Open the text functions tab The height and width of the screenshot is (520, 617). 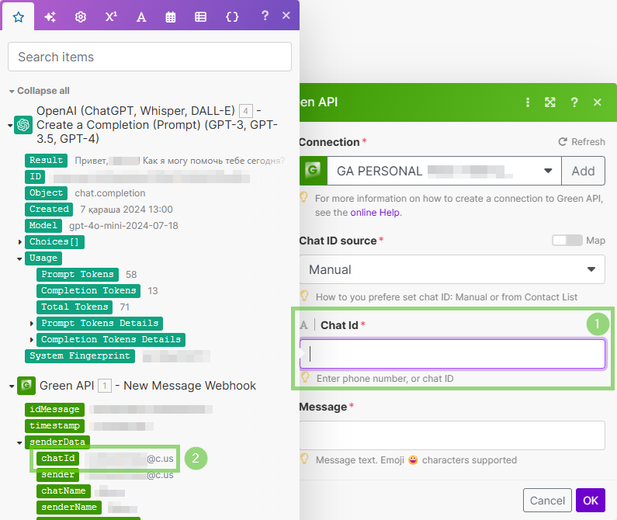pos(140,16)
